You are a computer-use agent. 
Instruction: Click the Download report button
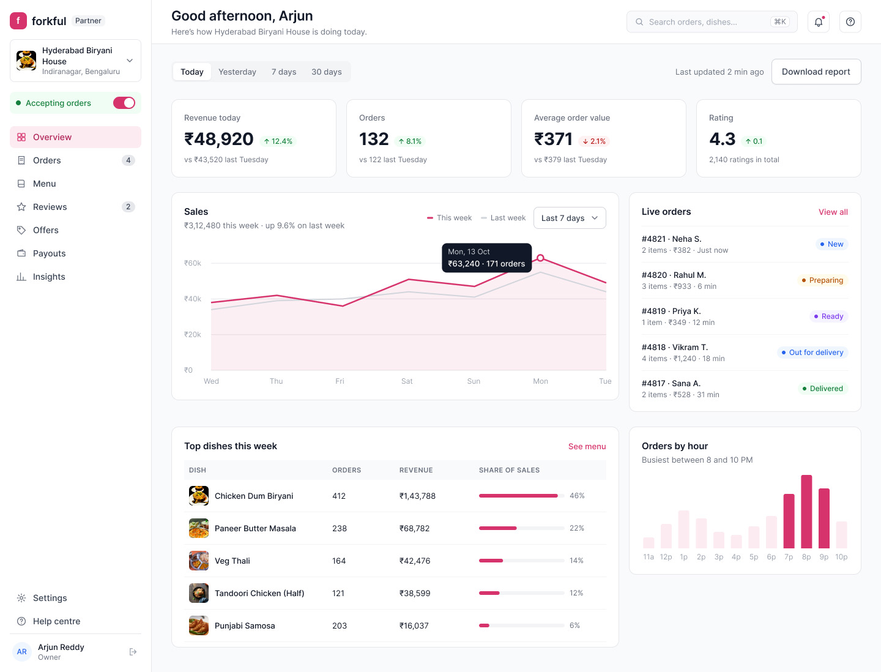[816, 72]
